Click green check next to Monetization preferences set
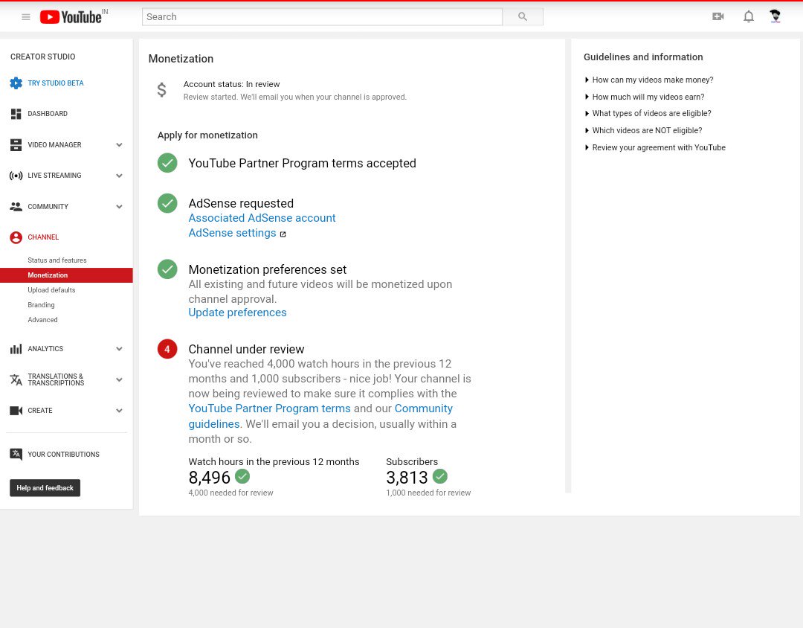 point(167,269)
